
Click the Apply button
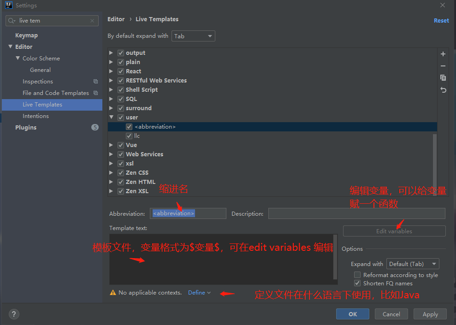coord(430,314)
